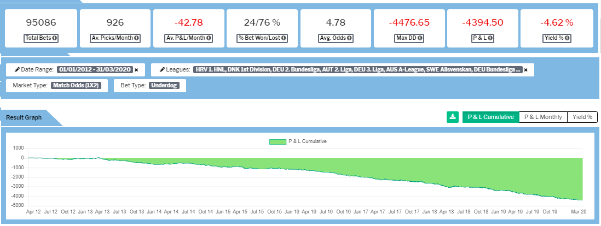Download the result graph using green button

point(452,117)
